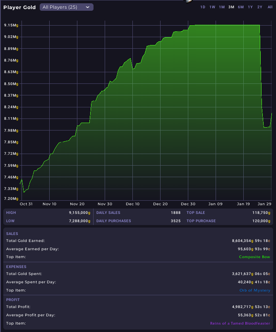Click the Top Sale value 118,750g
The width and height of the screenshot is (276, 332).
pyautogui.click(x=260, y=213)
